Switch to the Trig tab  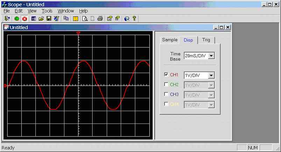206,40
